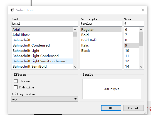
Task: Select font size 12
Action: (132, 61)
